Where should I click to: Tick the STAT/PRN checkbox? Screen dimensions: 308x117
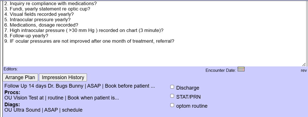pyautogui.click(x=172, y=96)
